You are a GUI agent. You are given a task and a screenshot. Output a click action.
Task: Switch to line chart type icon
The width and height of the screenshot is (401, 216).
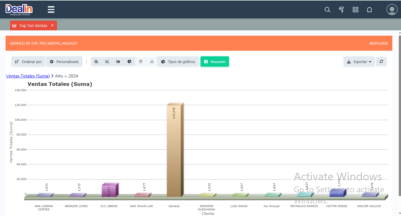pyautogui.click(x=108, y=62)
